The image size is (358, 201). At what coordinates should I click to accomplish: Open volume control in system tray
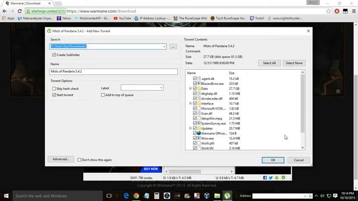(322, 196)
